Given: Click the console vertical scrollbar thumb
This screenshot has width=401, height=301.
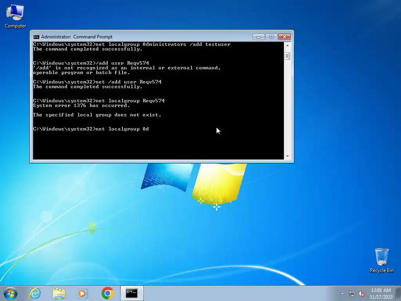Looking at the screenshot, I should tap(287, 56).
